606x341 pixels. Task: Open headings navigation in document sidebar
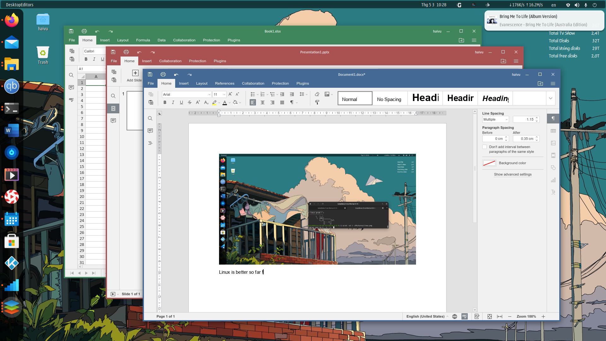pos(150,143)
